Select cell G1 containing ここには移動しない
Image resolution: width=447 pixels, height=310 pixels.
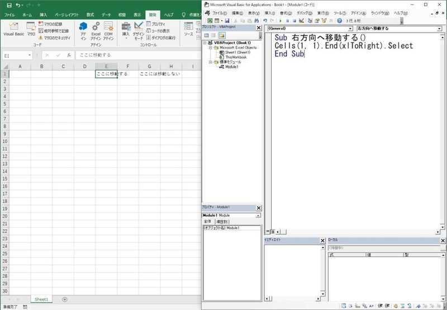pyautogui.click(x=149, y=74)
